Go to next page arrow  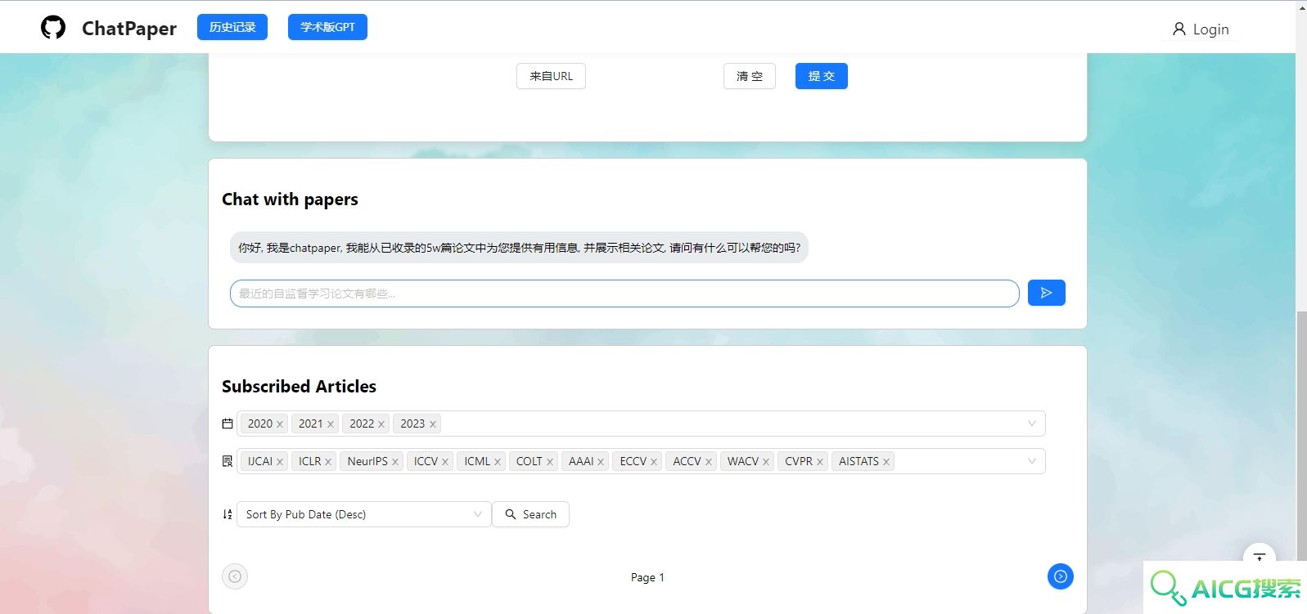pyautogui.click(x=1060, y=576)
